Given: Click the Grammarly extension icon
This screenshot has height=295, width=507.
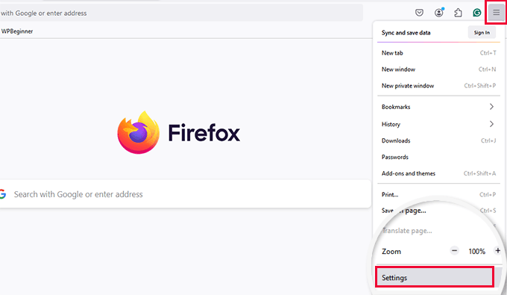Looking at the screenshot, I should pos(477,13).
